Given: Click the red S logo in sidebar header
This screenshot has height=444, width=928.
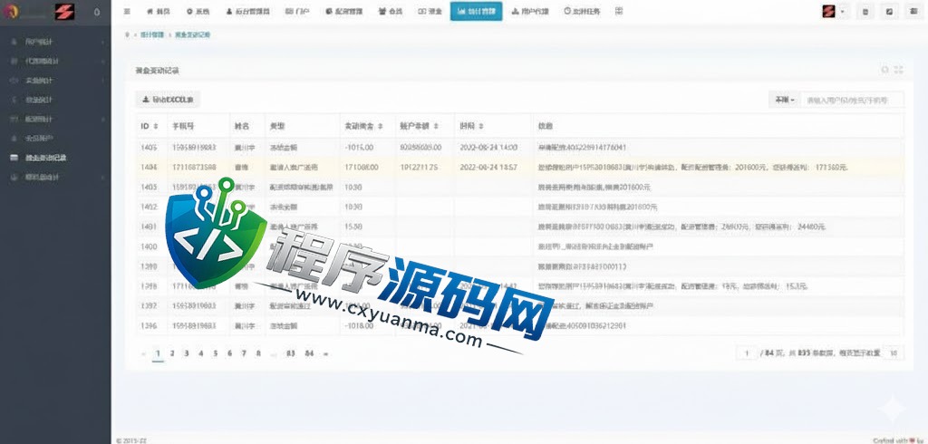Looking at the screenshot, I should (x=64, y=11).
